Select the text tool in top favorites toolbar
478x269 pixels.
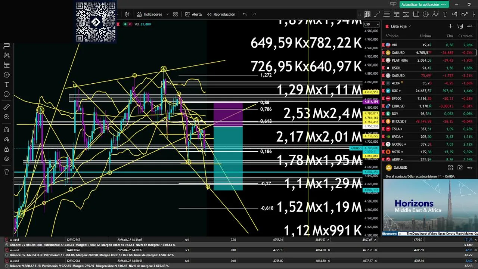[x=445, y=14]
